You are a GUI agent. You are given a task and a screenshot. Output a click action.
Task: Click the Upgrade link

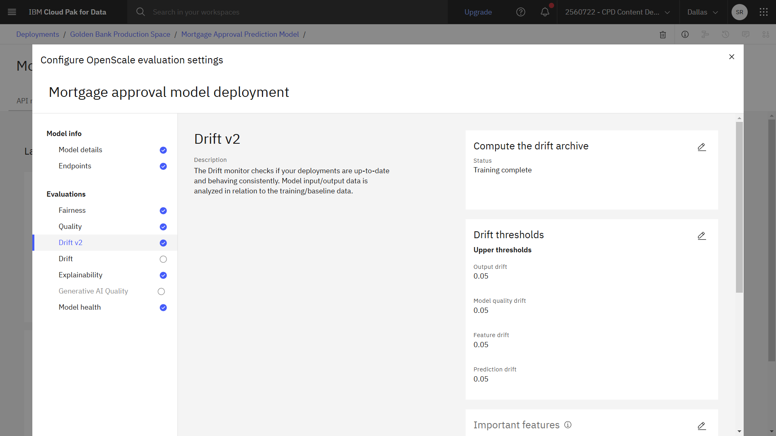[x=478, y=12]
